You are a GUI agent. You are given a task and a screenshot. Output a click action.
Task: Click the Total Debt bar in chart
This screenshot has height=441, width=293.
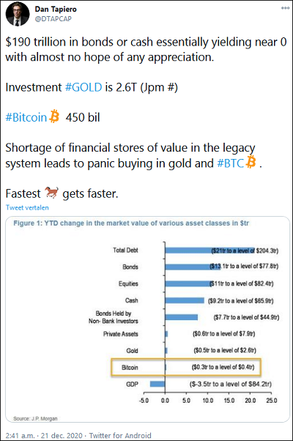[x=209, y=251]
